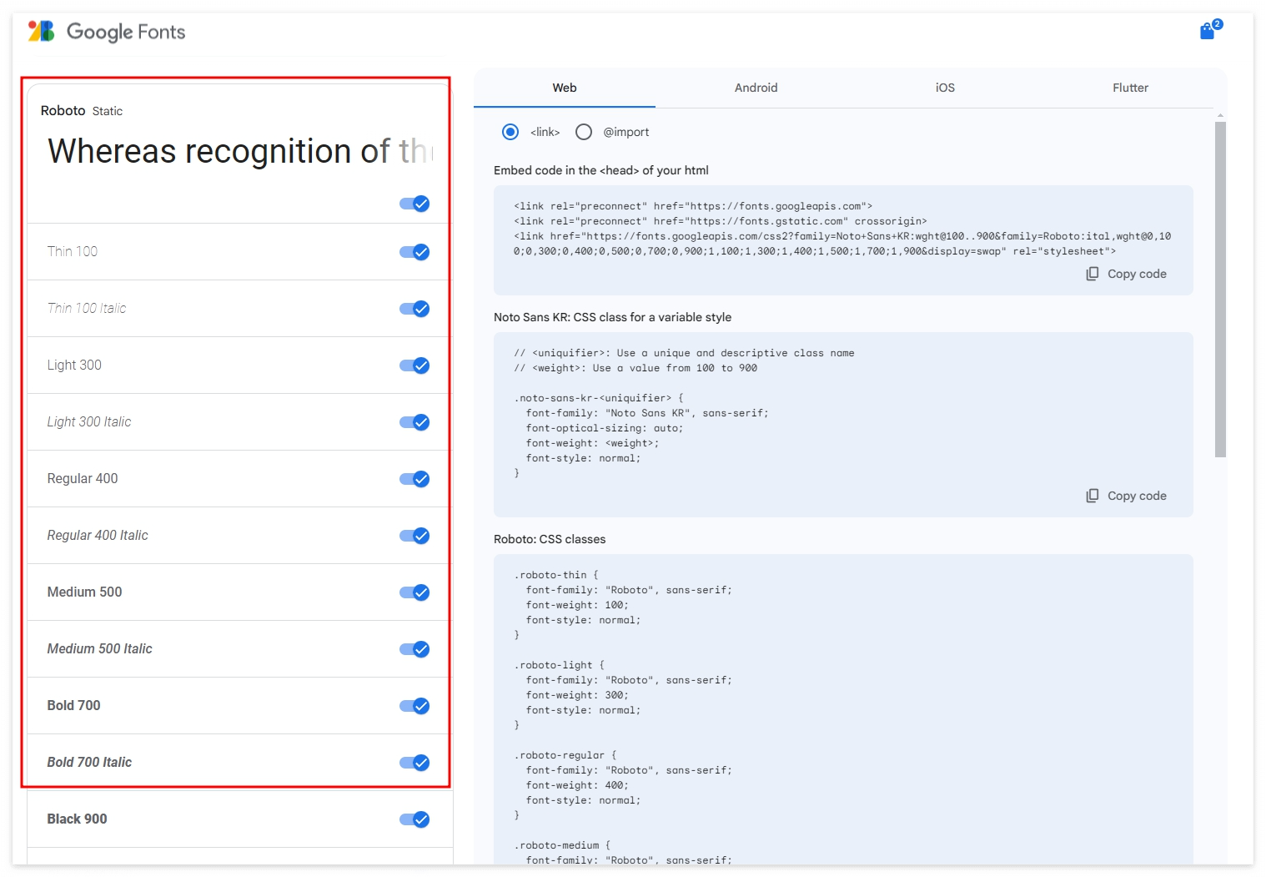Click the fonts.googleapis.com preconnect line
1266x877 pixels.
pos(693,206)
